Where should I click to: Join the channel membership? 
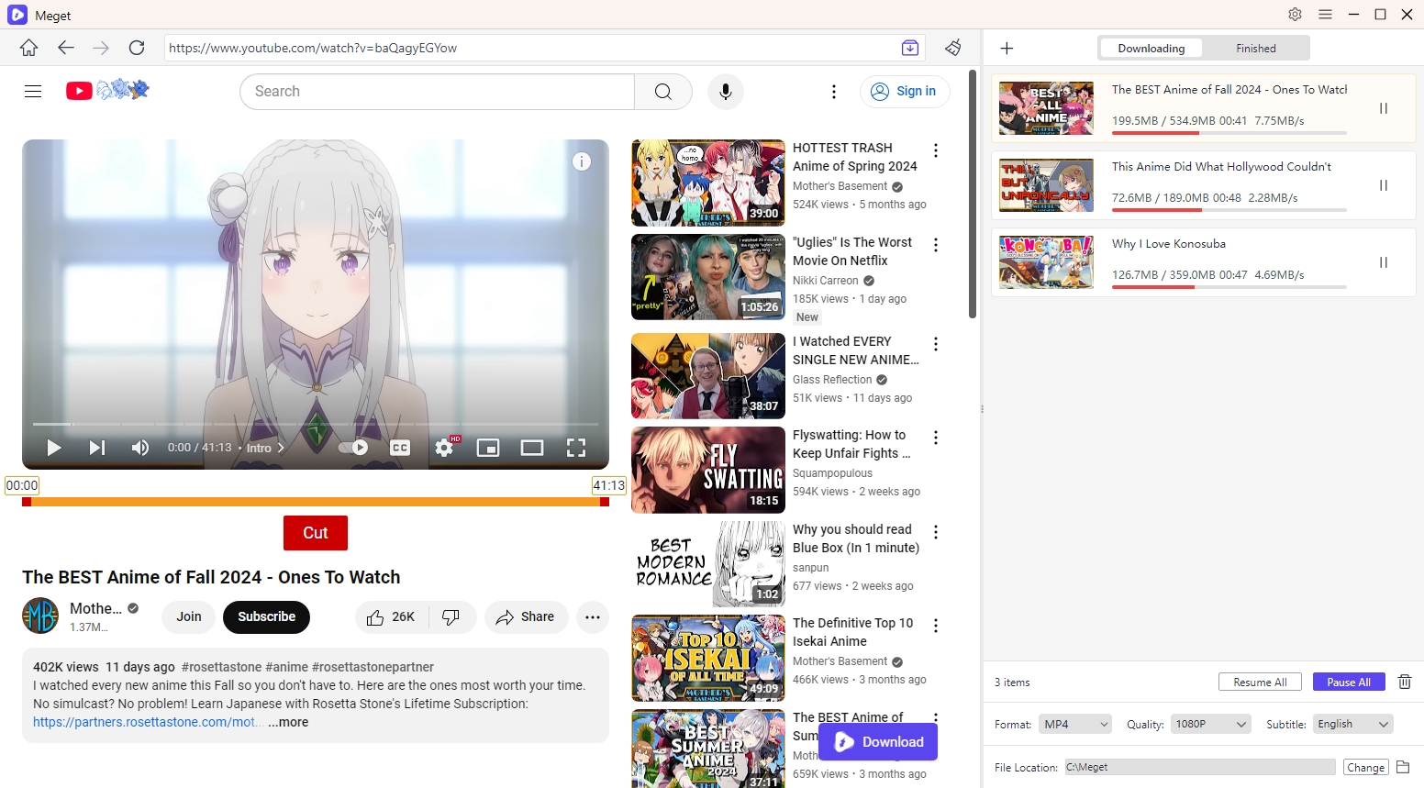(189, 616)
